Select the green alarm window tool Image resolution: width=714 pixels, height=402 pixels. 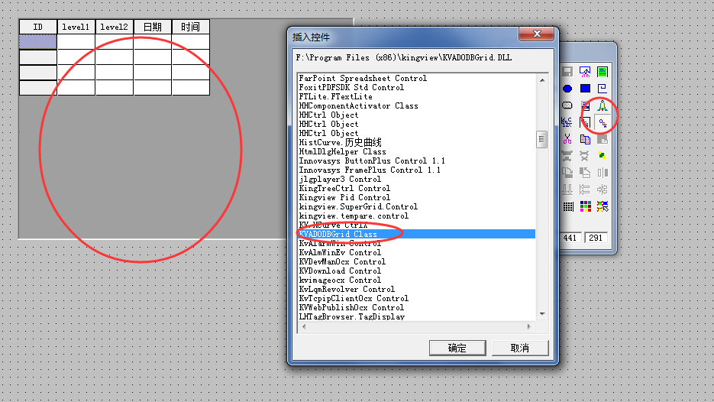coord(603,72)
